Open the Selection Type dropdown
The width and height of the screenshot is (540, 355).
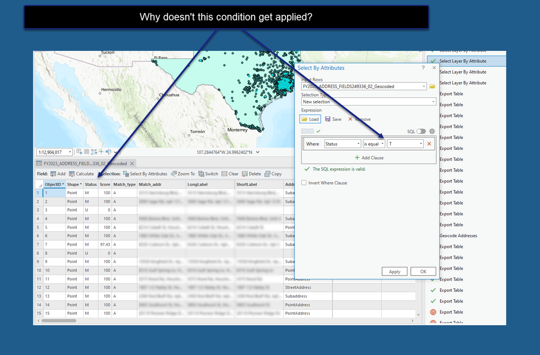[369, 102]
